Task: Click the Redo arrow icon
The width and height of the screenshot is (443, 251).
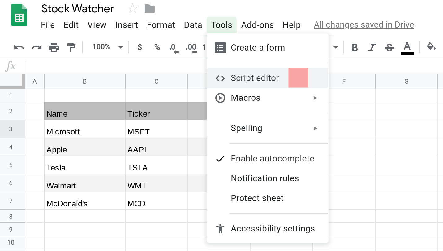Action: pos(37,47)
